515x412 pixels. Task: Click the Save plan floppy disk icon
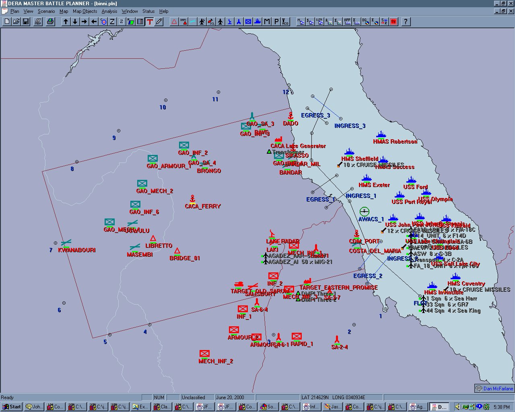click(x=26, y=22)
